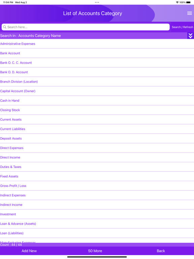Screen dimensions: 194x259
Task: Select the Current Liabilities row
Action: point(97,129)
